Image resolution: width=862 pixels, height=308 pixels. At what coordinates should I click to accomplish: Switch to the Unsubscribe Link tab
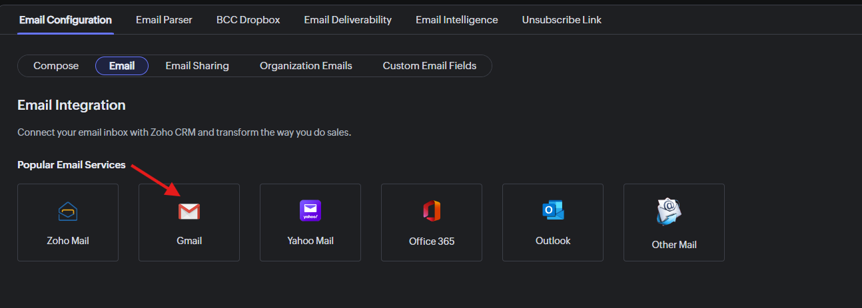(x=562, y=20)
